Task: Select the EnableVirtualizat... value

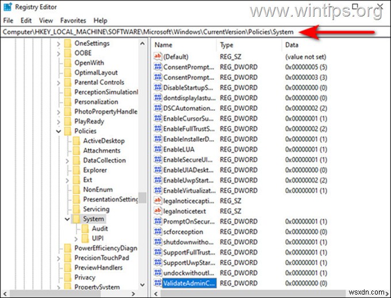Action: click(x=189, y=191)
